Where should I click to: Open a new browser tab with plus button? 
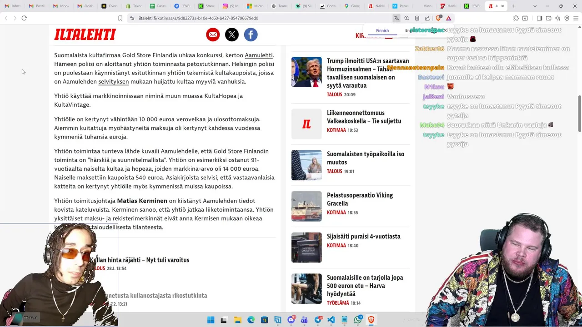[x=514, y=6]
